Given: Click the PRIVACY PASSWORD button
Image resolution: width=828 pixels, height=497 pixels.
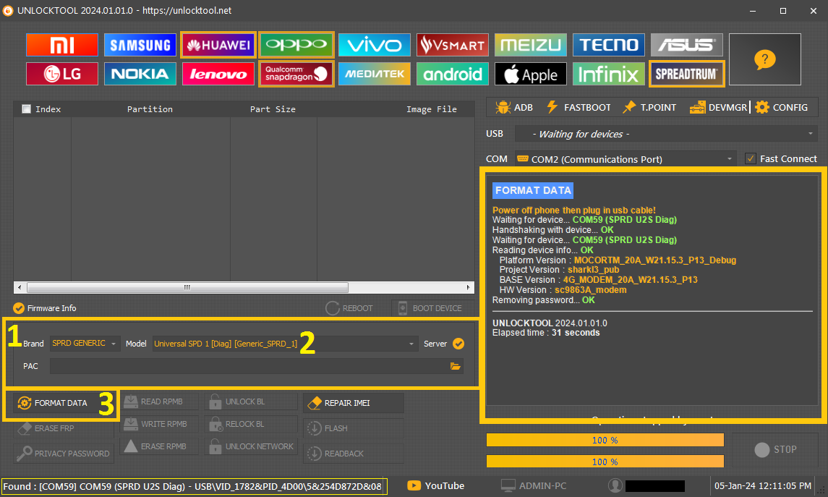Looking at the screenshot, I should click(64, 454).
